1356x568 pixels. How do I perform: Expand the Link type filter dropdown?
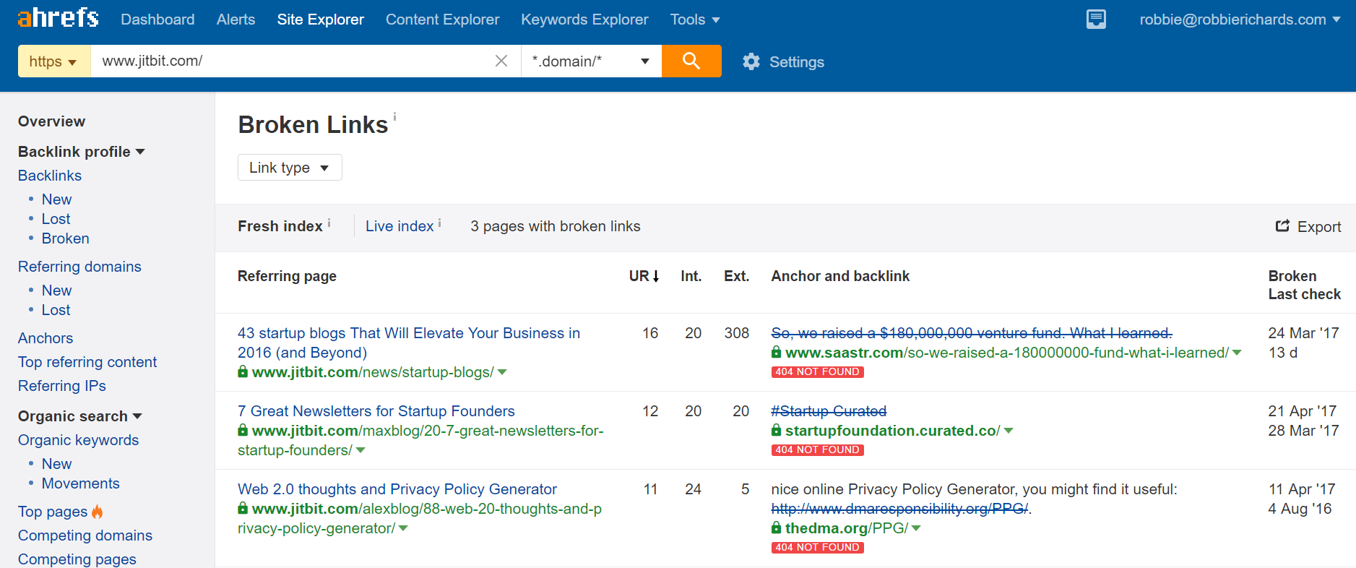click(x=289, y=168)
